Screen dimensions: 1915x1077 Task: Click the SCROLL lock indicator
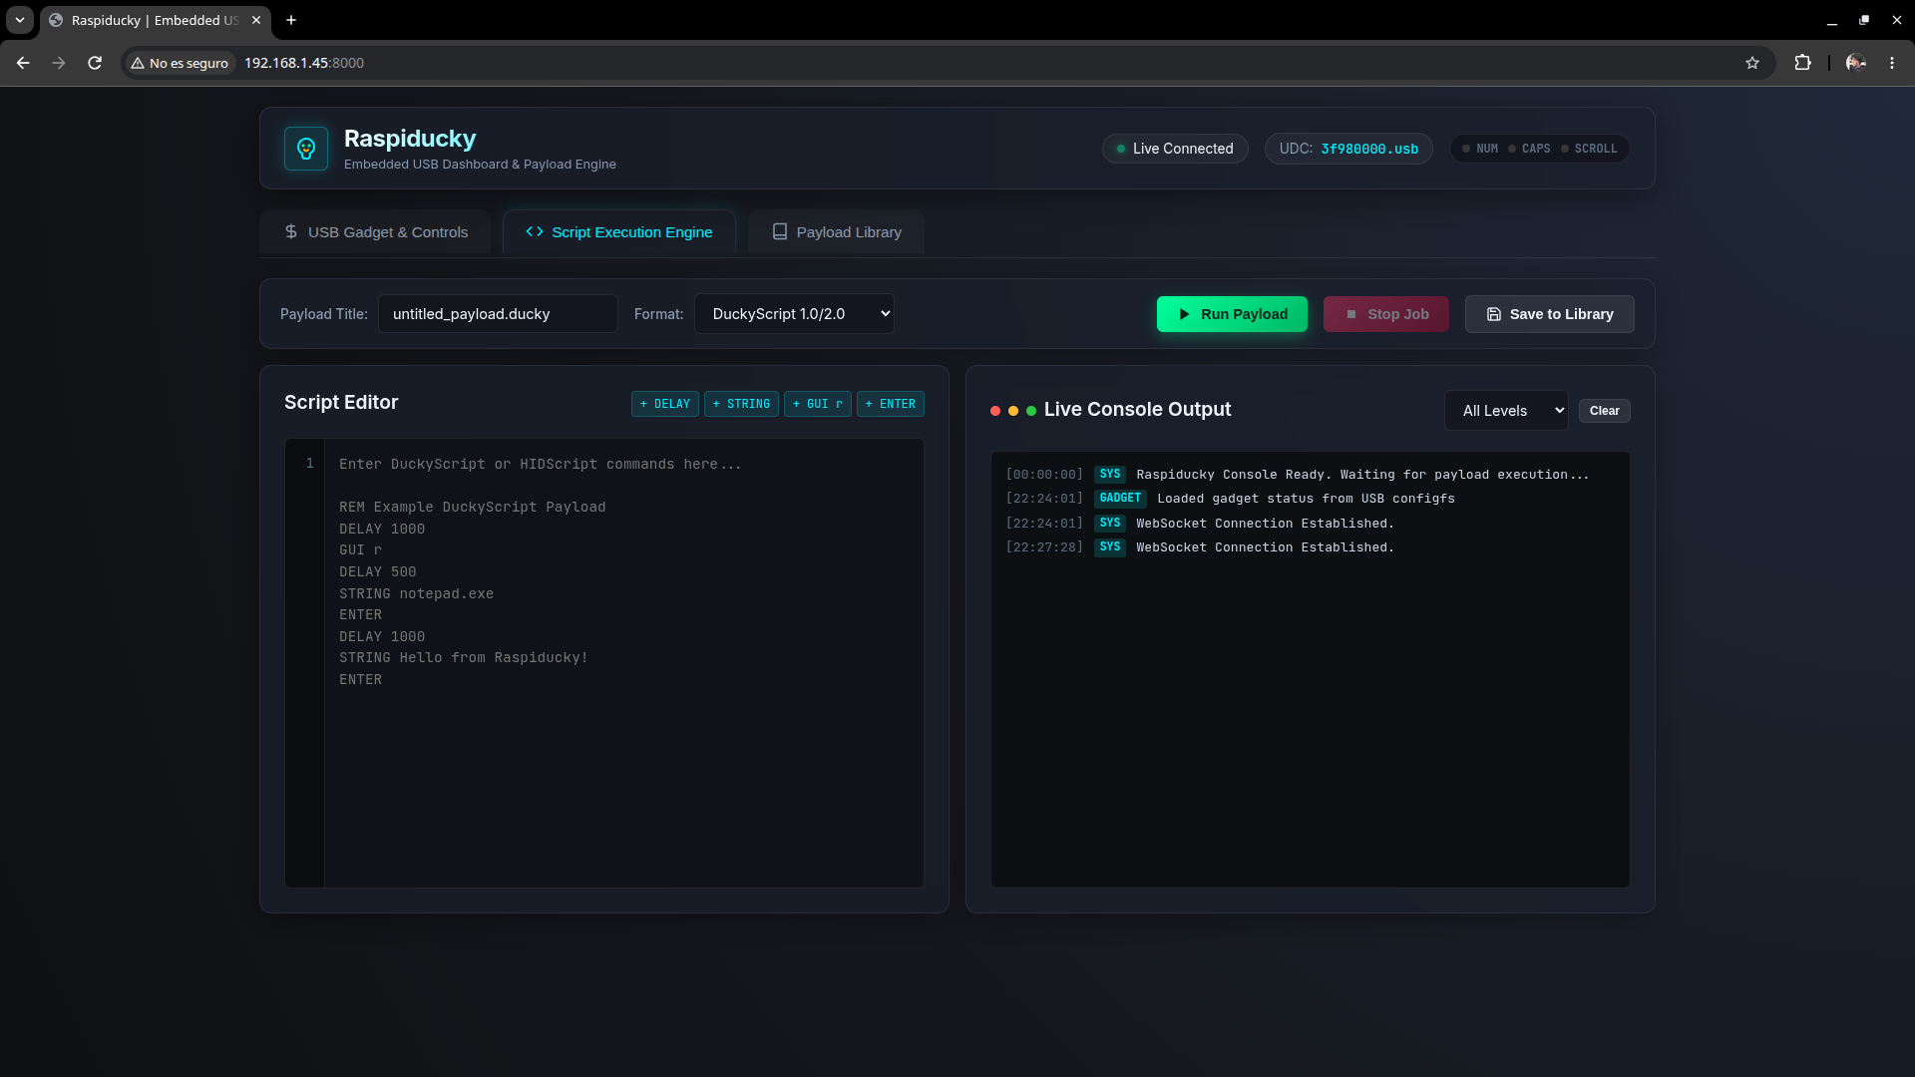coord(1589,149)
